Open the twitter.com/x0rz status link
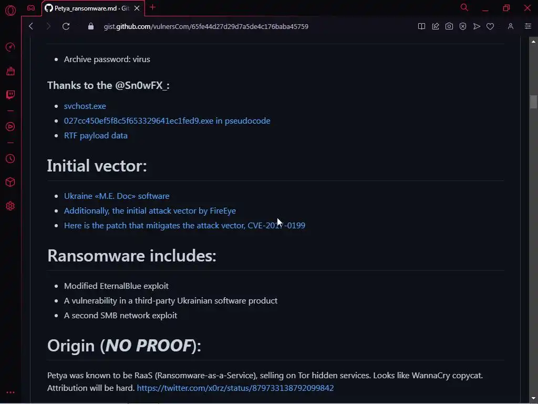The height and width of the screenshot is (404, 538). pos(235,388)
